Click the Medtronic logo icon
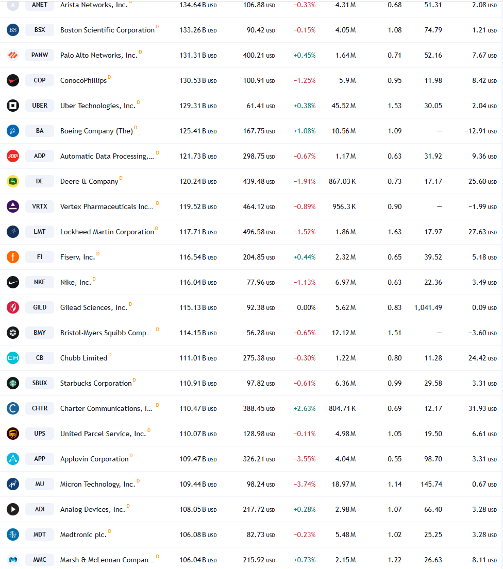 point(13,534)
